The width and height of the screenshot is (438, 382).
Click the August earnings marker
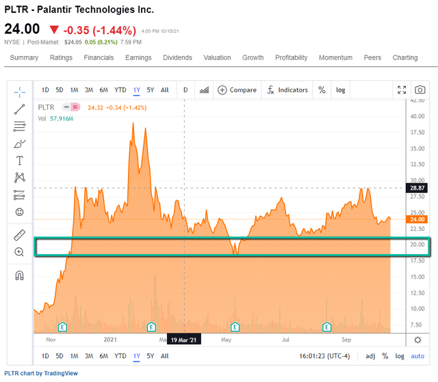tap(327, 327)
